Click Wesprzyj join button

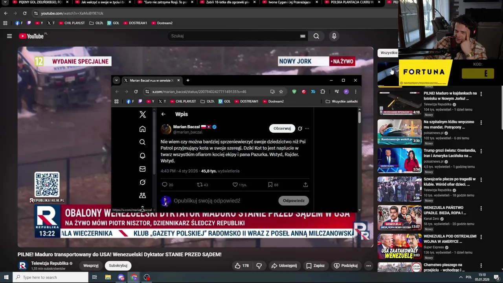tap(91, 266)
